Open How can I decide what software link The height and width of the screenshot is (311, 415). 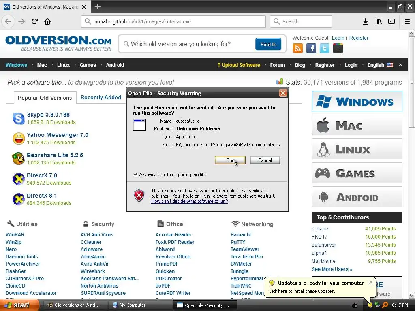pos(190,201)
